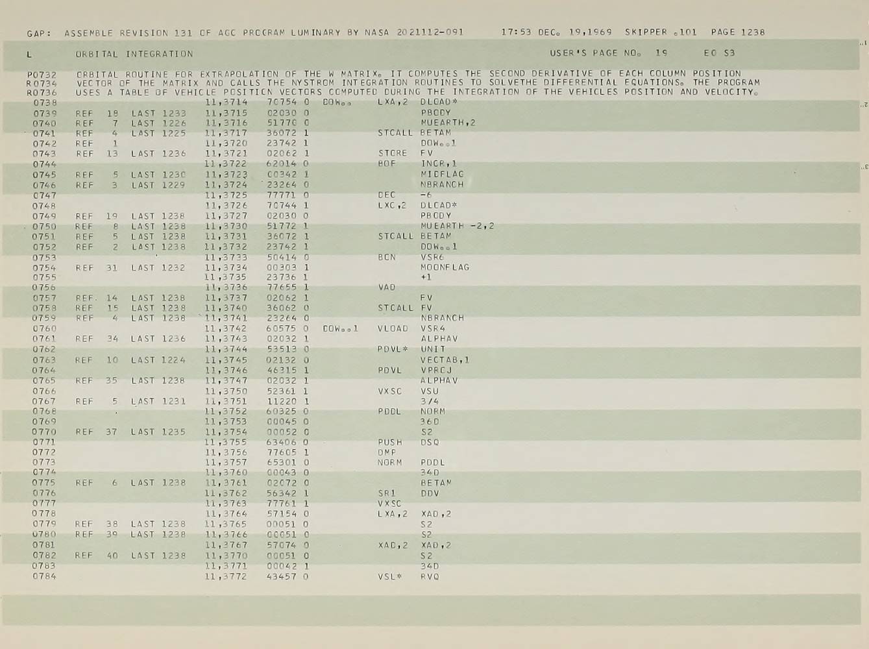The width and height of the screenshot is (869, 649).
Task: Click operand 'VSR6'
Action: pyautogui.click(x=432, y=257)
